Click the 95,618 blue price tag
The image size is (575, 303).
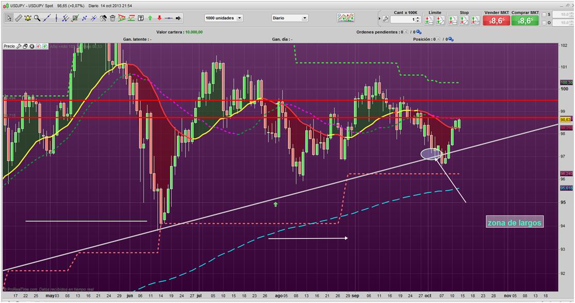566,188
